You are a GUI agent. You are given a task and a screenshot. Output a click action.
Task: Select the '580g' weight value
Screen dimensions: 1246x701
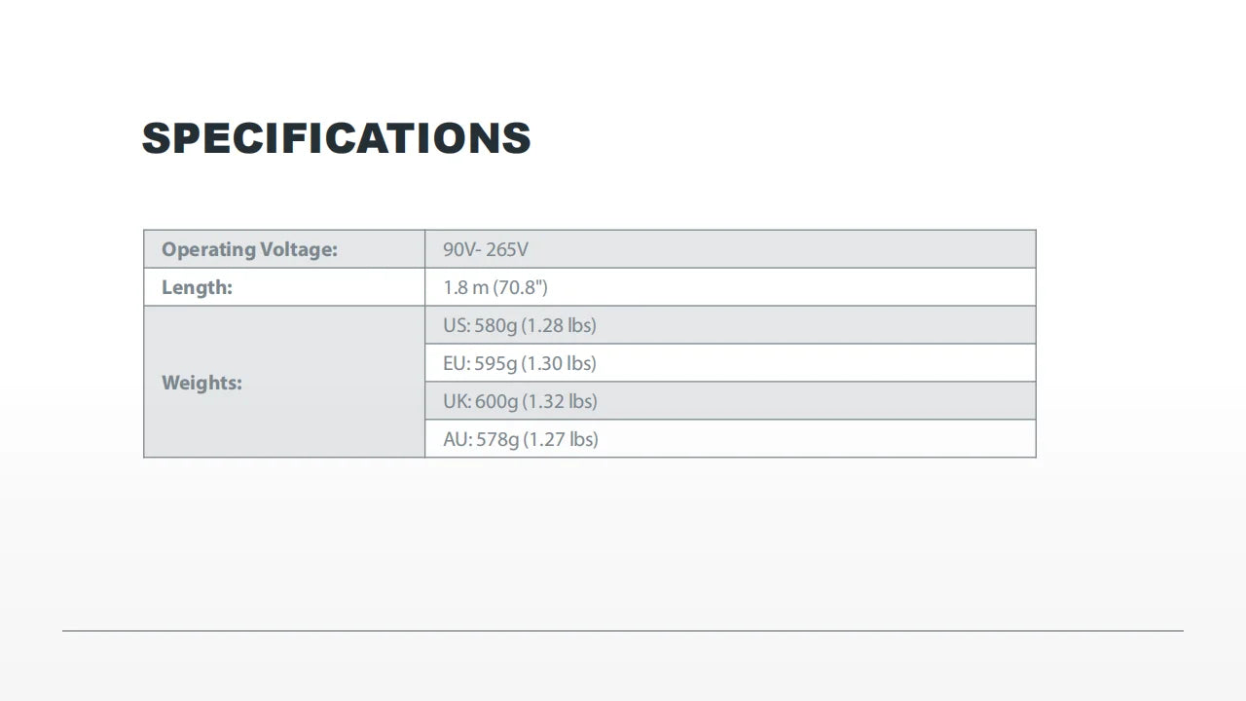coord(495,325)
